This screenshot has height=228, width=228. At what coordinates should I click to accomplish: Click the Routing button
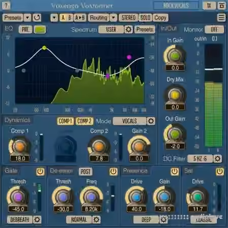98,18
